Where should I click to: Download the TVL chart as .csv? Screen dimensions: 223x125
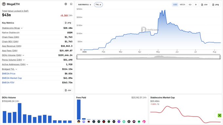[204, 5]
